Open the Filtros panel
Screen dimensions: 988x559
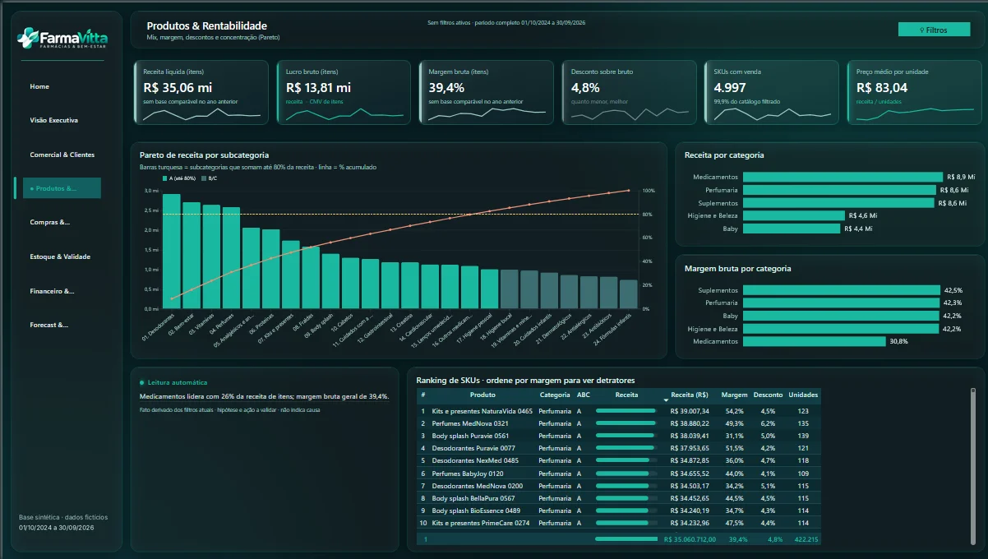click(935, 30)
